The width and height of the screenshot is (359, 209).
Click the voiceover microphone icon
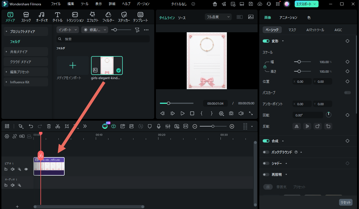(159, 126)
